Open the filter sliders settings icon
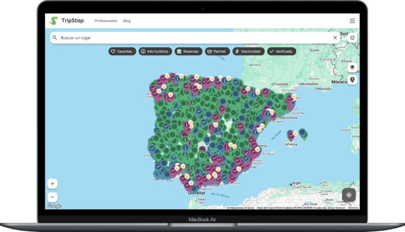 click(352, 38)
